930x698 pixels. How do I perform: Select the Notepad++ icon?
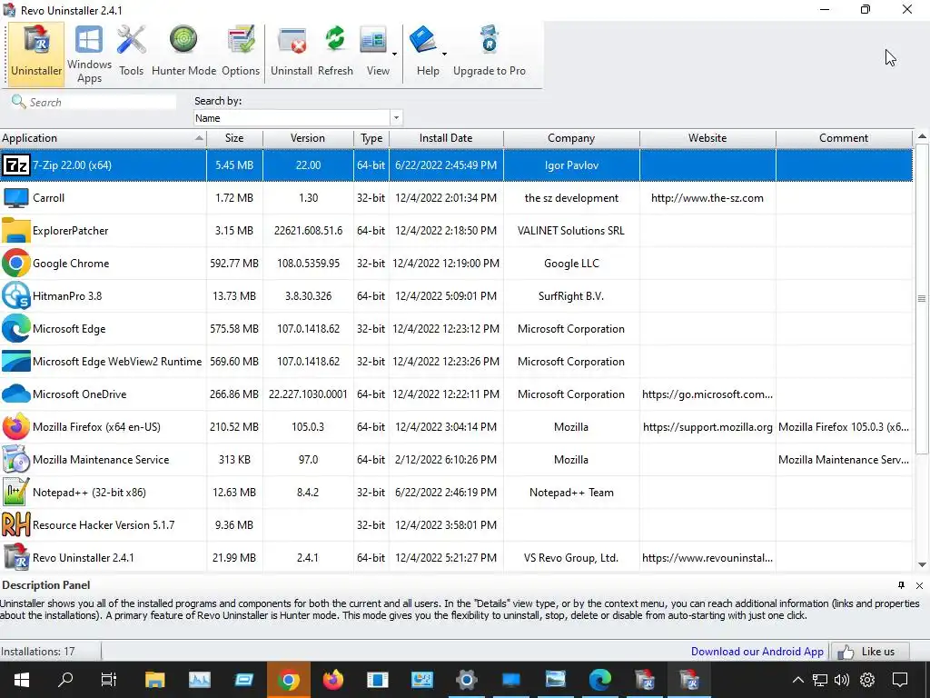16,492
